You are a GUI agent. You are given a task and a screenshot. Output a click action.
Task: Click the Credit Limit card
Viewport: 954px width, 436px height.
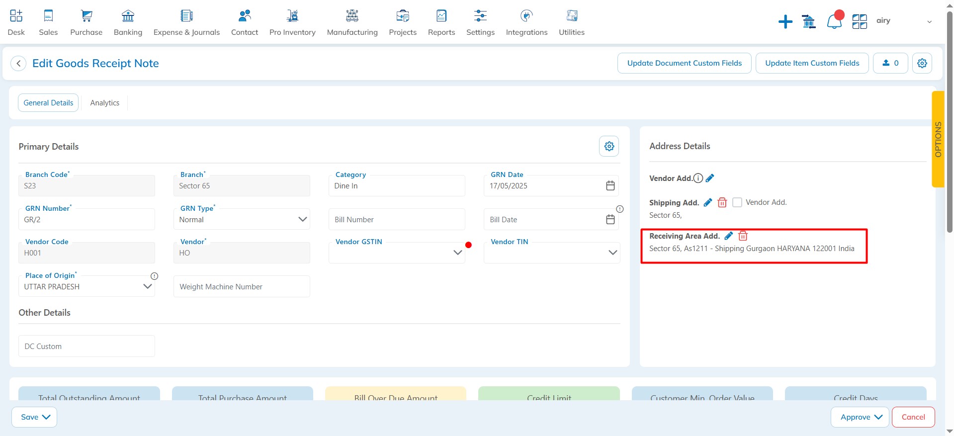[x=549, y=393]
